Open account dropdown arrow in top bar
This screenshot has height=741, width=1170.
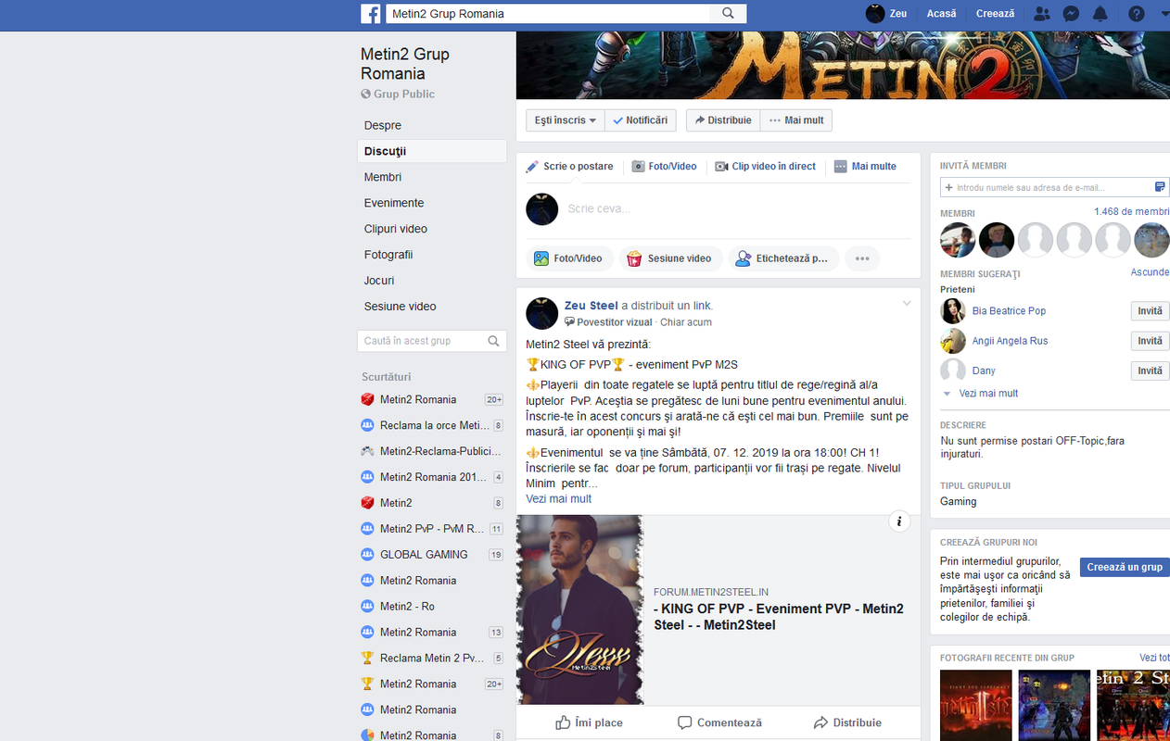1164,14
